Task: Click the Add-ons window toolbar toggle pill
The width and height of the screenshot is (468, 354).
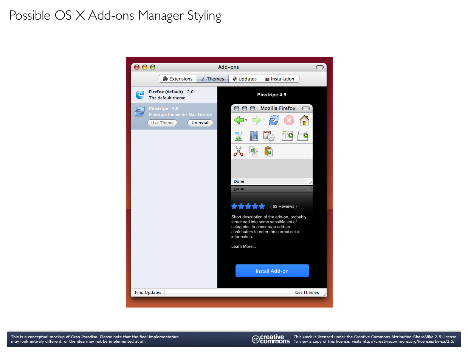Action: pyautogui.click(x=320, y=67)
